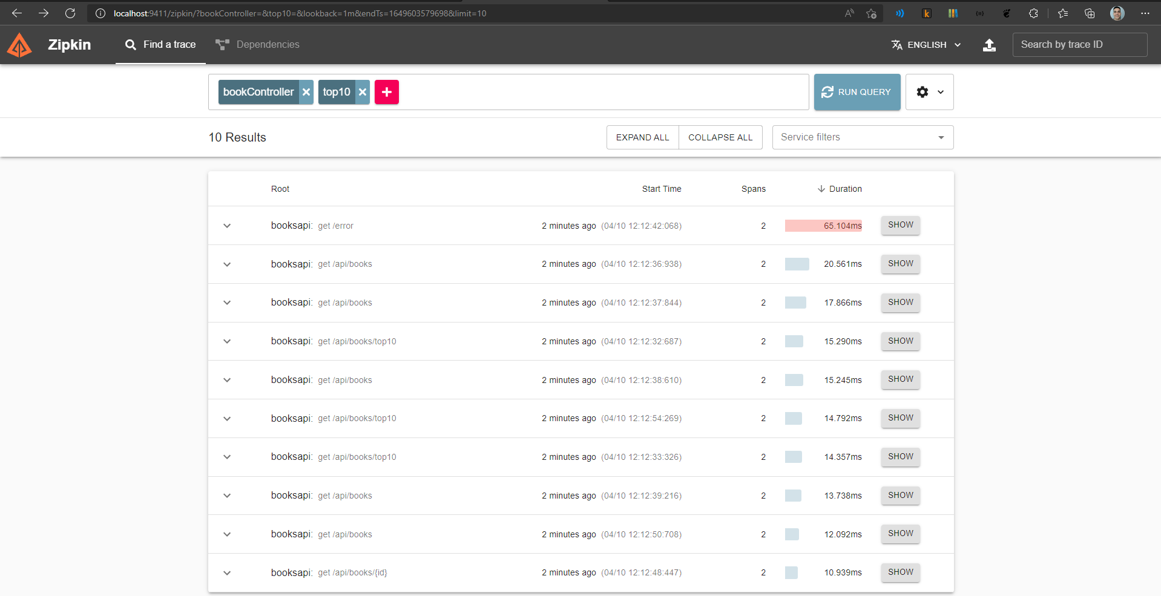Open site information icon in address bar
1161x596 pixels.
coord(100,13)
